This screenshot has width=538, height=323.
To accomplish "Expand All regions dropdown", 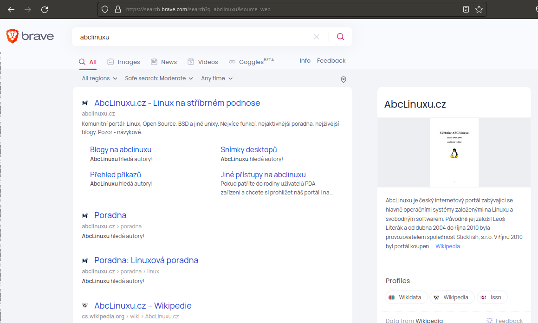I will (x=99, y=78).
